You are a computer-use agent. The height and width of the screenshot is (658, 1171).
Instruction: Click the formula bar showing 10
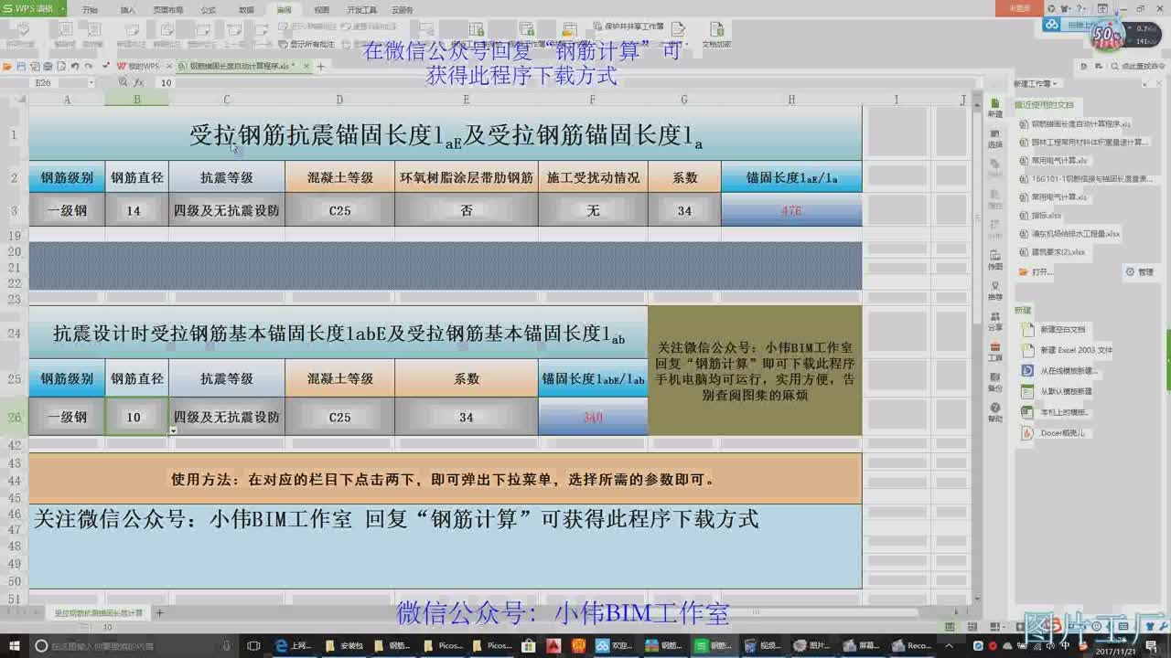tap(567, 82)
